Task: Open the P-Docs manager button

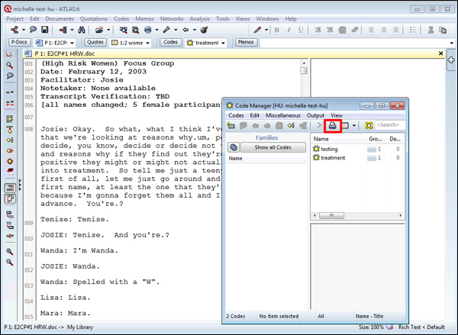Action: pos(18,43)
